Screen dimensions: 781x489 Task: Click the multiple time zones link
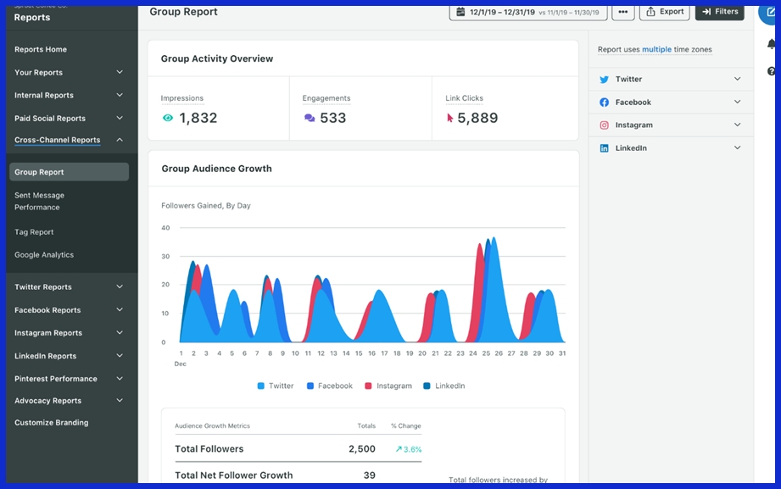tap(656, 49)
